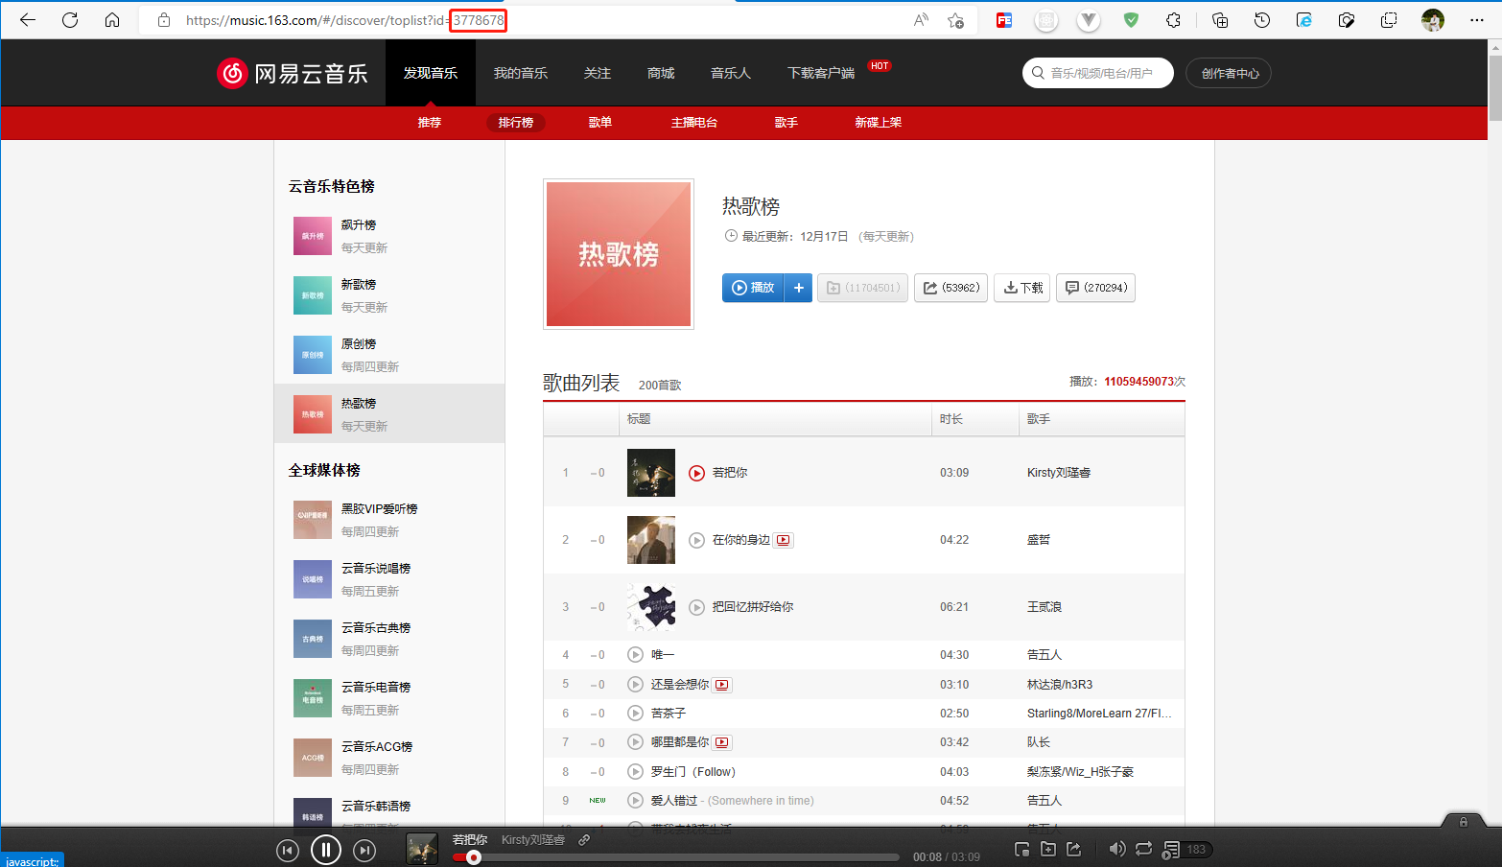Click the blue 播放 play button
The width and height of the screenshot is (1502, 867).
pos(753,288)
